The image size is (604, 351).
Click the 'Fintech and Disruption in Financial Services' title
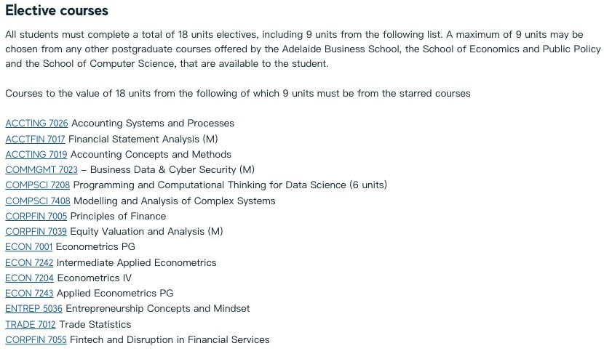(x=170, y=339)
